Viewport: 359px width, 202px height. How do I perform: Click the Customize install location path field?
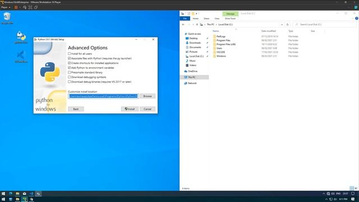coord(103,96)
